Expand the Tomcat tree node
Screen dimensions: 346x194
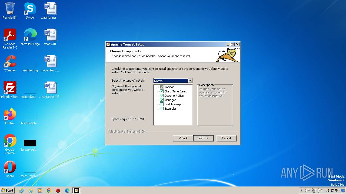coord(157,87)
